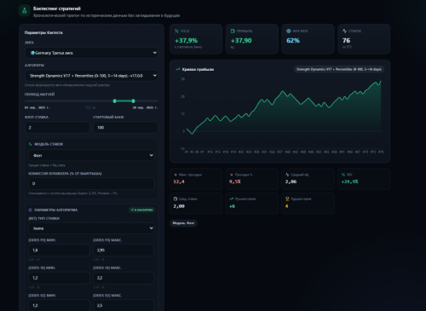Click the globe icon on Win Rate card

[289, 31]
